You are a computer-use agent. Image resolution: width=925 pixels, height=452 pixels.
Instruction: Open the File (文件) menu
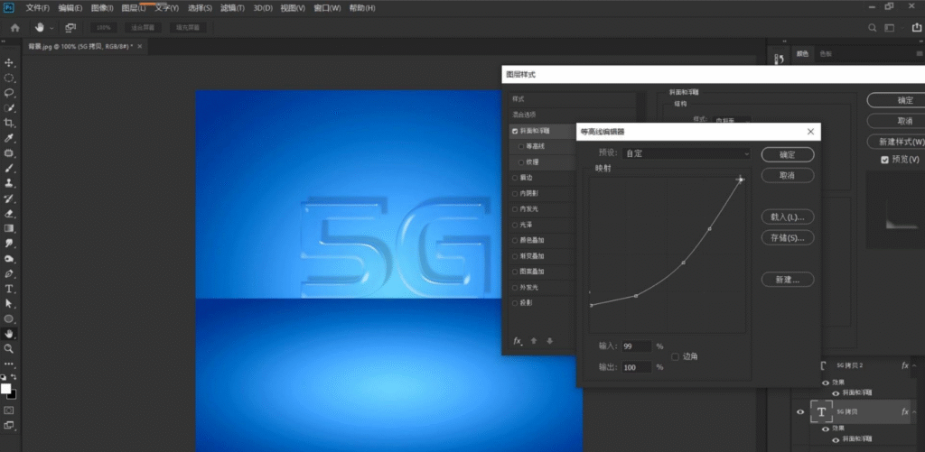(37, 8)
